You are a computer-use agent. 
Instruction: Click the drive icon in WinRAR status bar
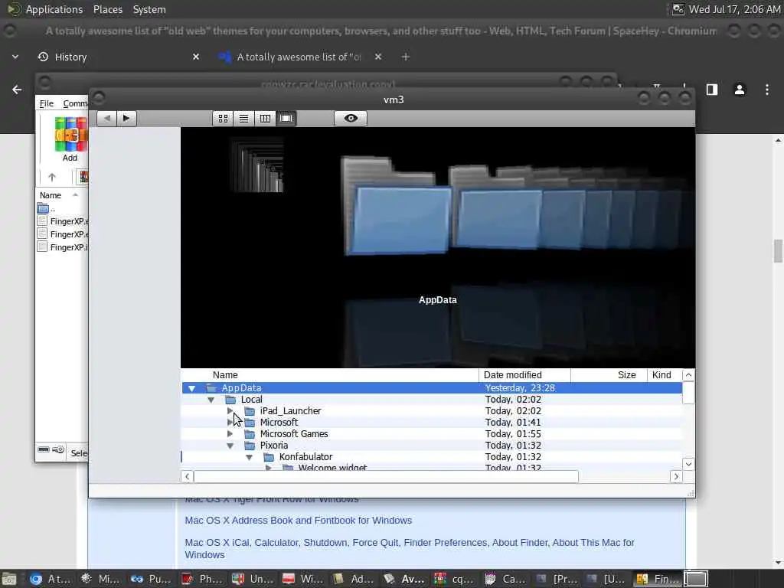(x=44, y=449)
